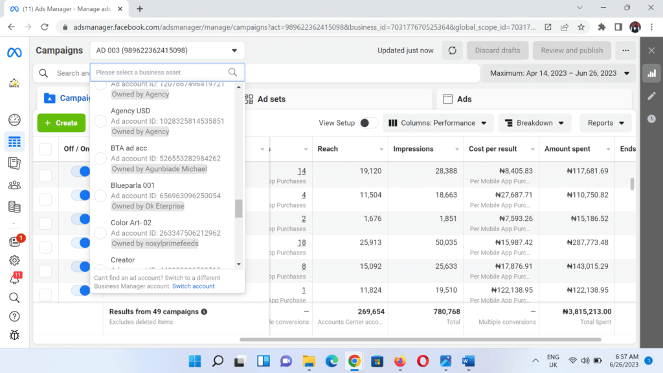Select the Blueparla 001 account radio
The width and height of the screenshot is (663, 373).
tap(100, 196)
